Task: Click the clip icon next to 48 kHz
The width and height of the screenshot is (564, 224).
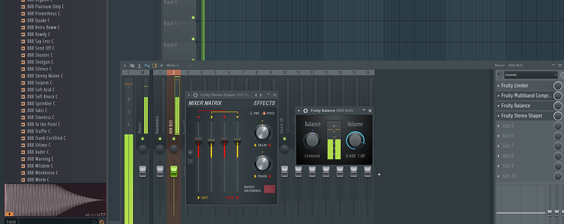Action: click(x=104, y=215)
